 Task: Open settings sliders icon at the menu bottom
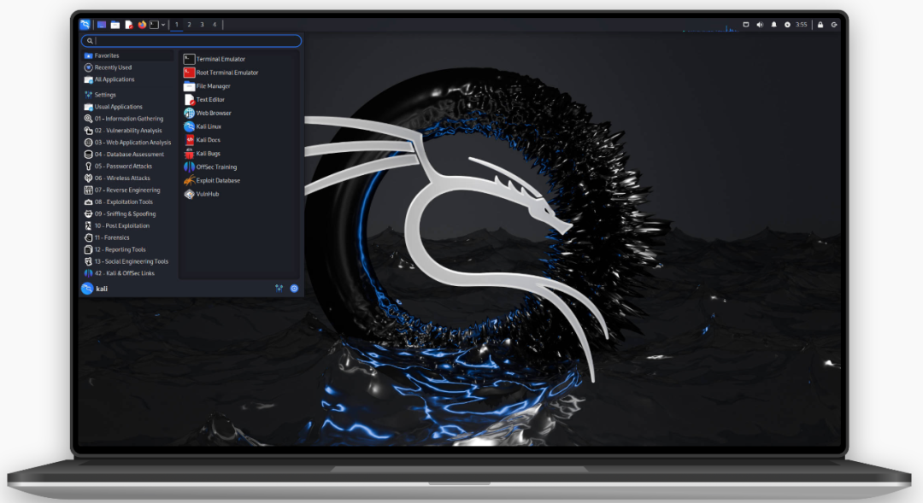279,289
